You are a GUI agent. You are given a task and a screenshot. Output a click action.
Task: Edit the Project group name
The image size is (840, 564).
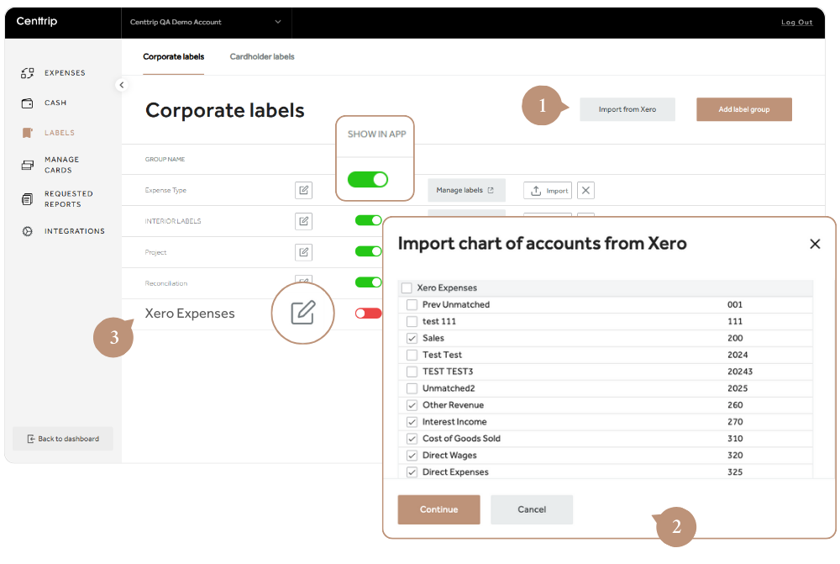click(x=304, y=252)
